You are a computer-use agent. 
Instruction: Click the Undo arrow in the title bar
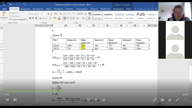(x=10, y=4)
